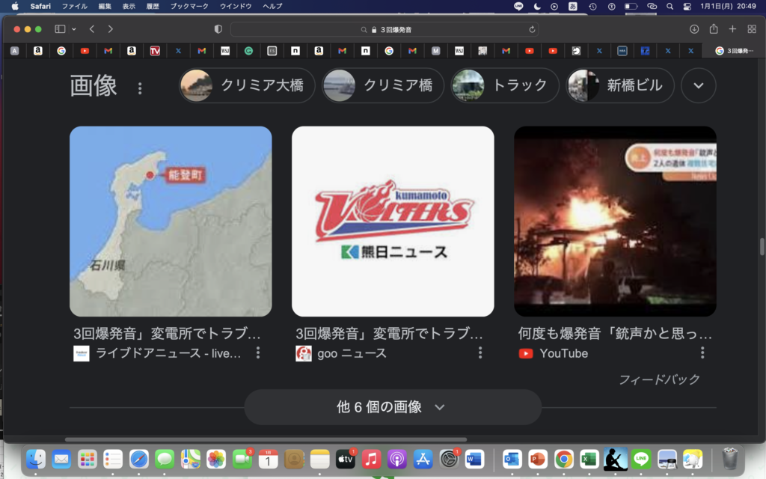Select the トラック filter chip
Screen dimensions: 766x479
tap(504, 85)
